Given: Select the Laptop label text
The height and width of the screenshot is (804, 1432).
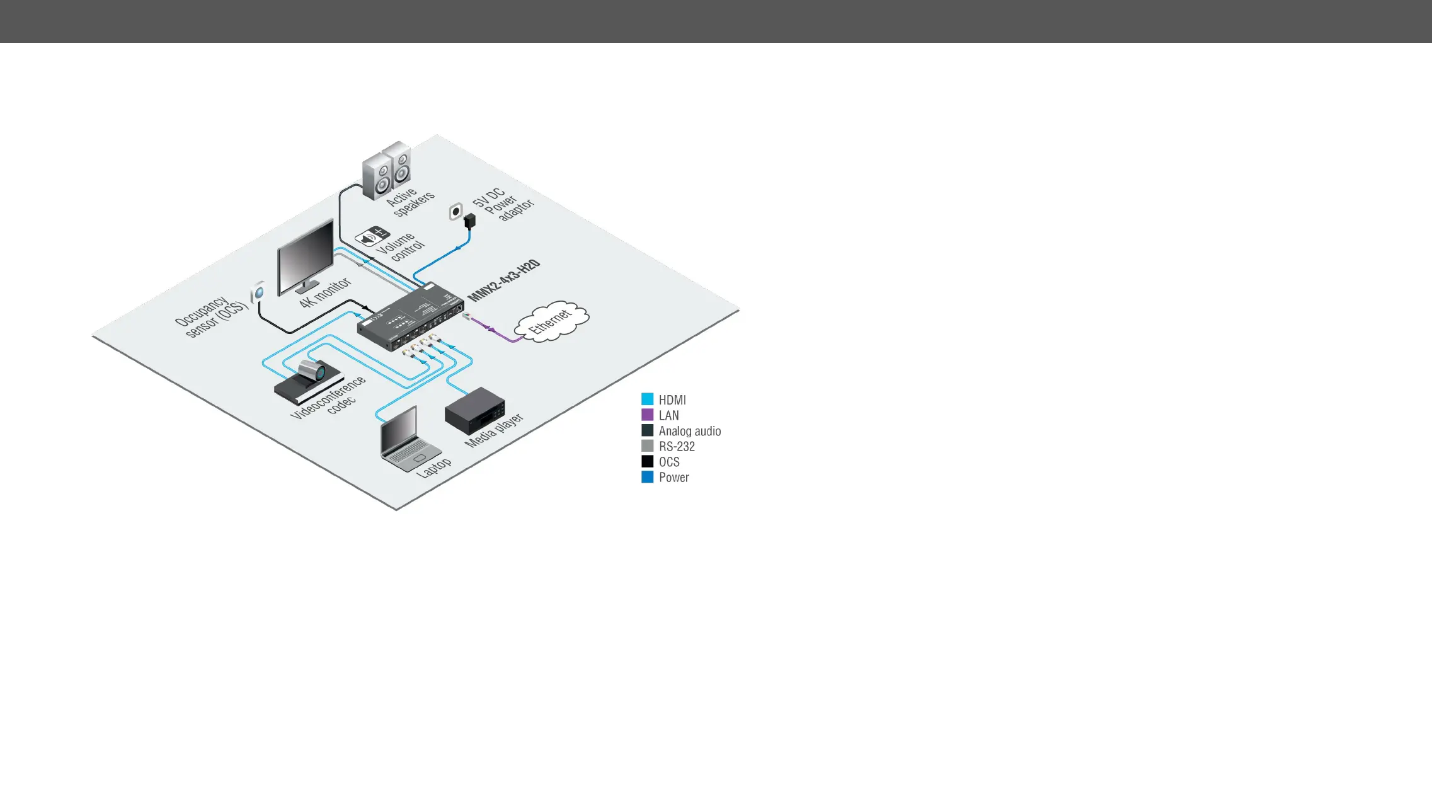Looking at the screenshot, I should (x=435, y=468).
